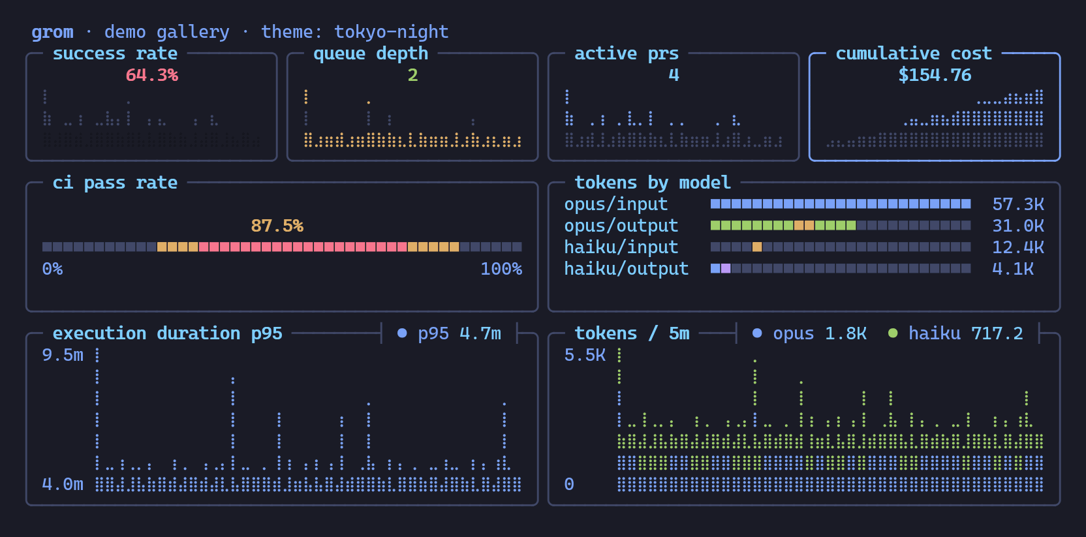Select the 87.5% ci pass rate label

tap(277, 226)
